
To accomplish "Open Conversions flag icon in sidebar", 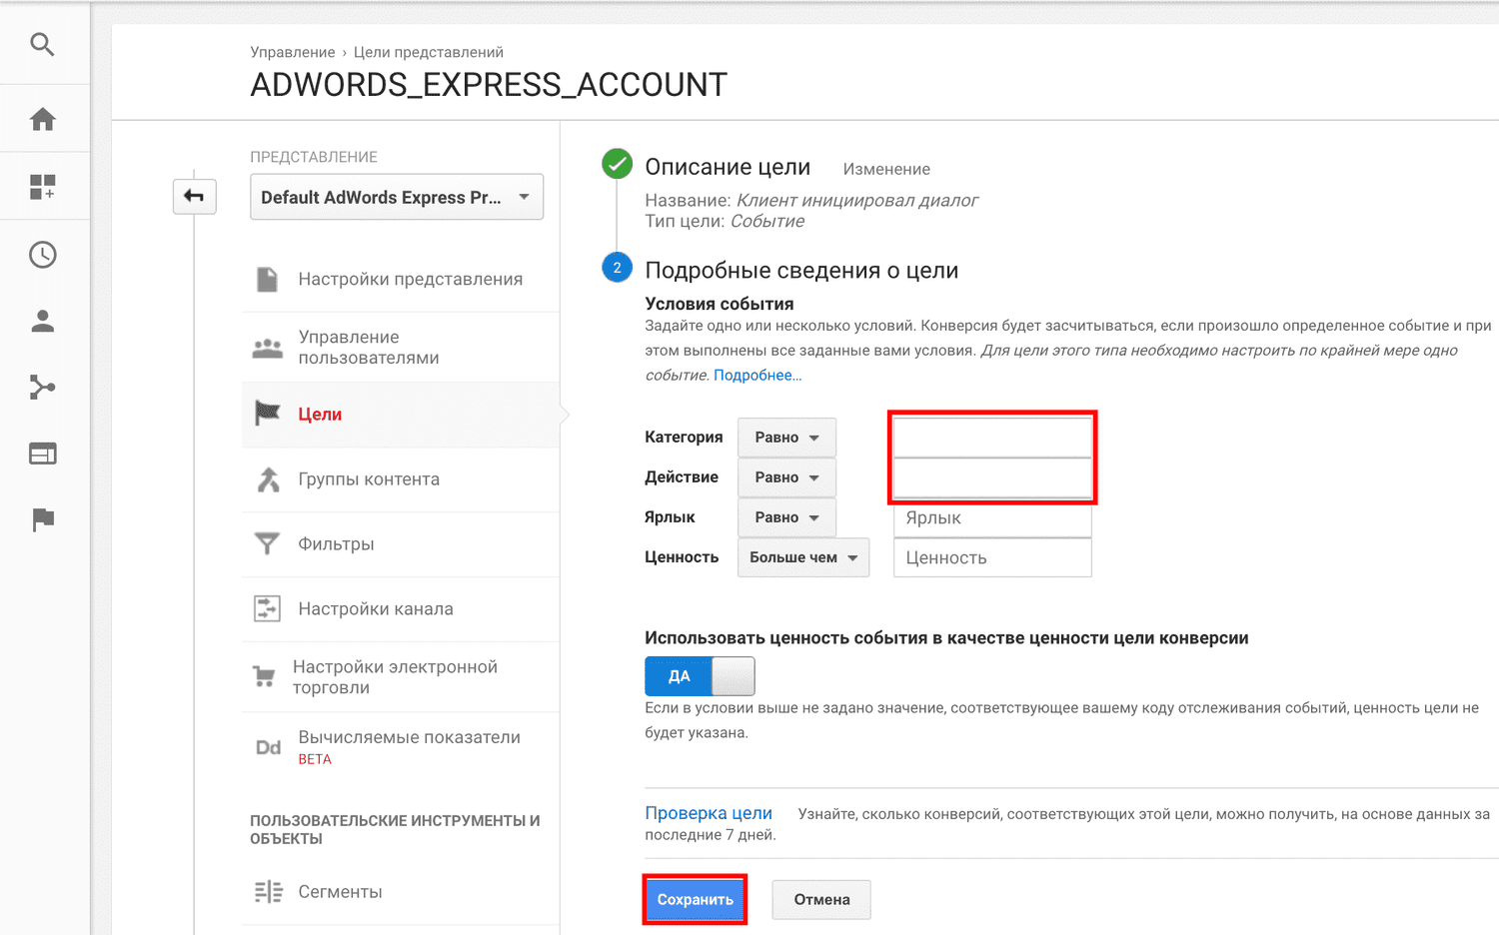I will click(42, 519).
